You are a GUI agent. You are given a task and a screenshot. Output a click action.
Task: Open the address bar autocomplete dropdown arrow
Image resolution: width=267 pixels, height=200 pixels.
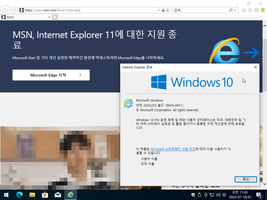[x=159, y=10]
